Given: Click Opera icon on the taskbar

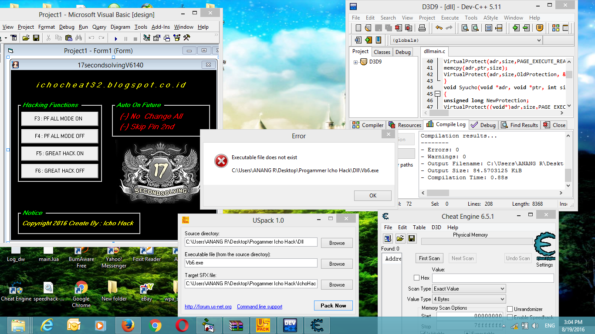Looking at the screenshot, I should coord(182,325).
